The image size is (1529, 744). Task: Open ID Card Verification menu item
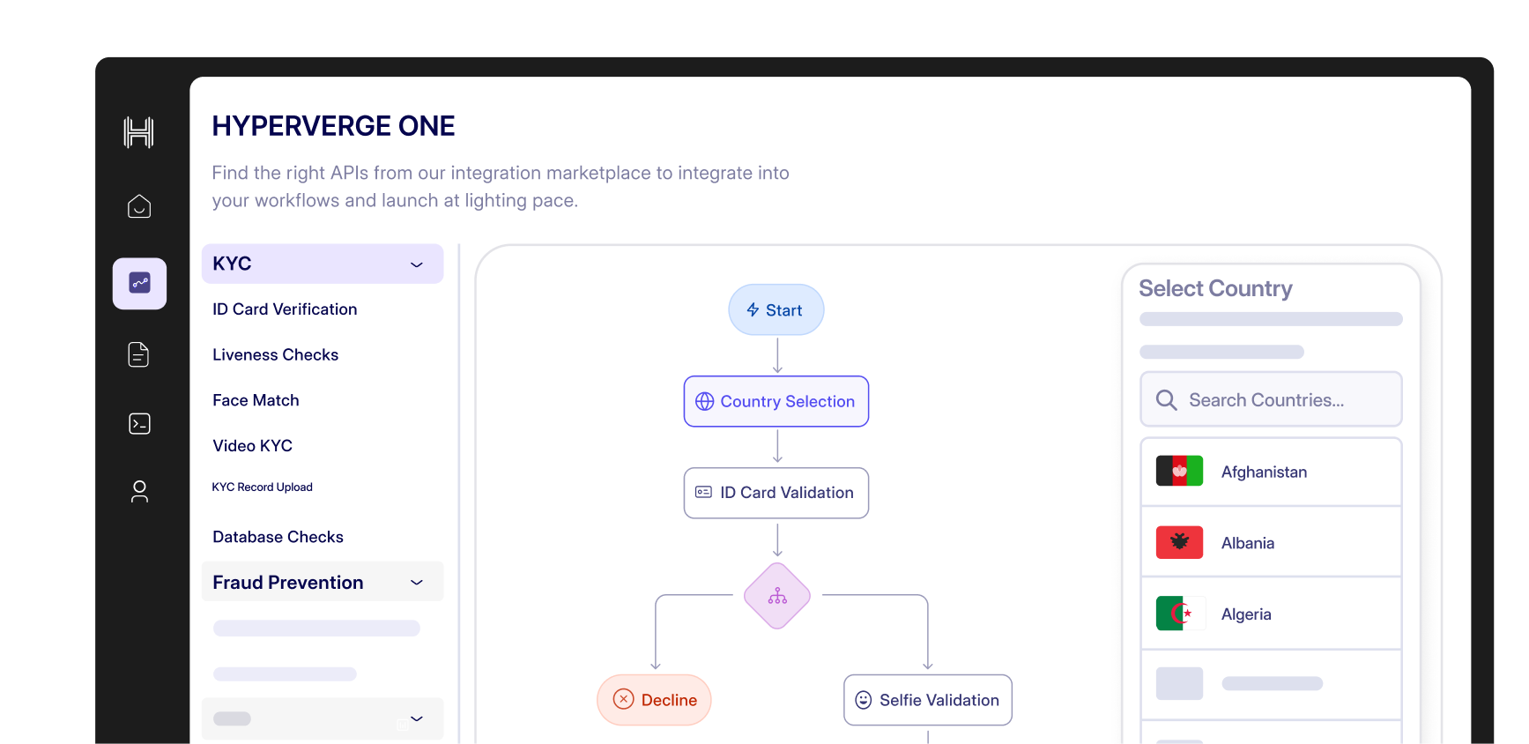[285, 309]
